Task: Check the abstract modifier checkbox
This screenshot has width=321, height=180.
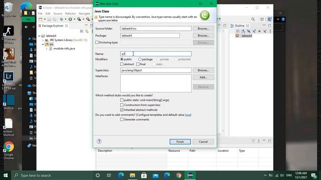Action: (x=122, y=64)
